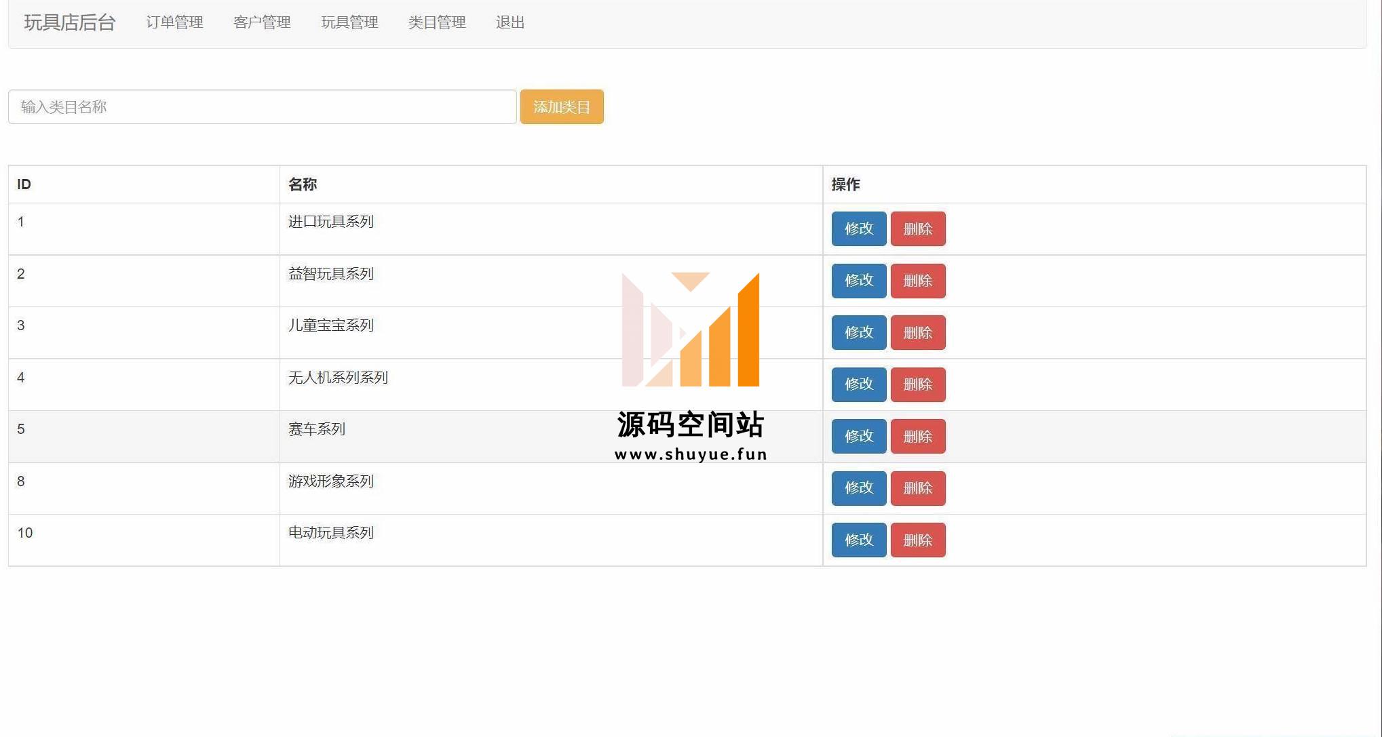Image resolution: width=1382 pixels, height=737 pixels.
Task: Delete 赛车系列 category
Action: [918, 437]
